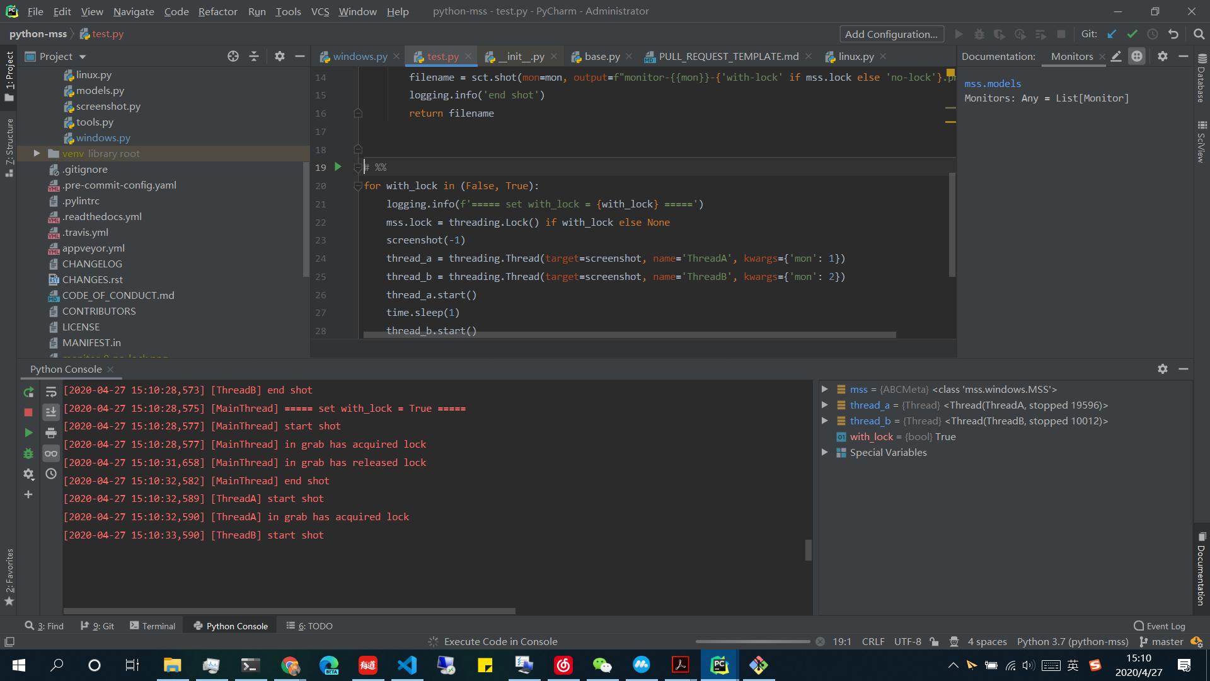1210x681 pixels.
Task: Expand thread_a variable in console
Action: [x=824, y=405]
